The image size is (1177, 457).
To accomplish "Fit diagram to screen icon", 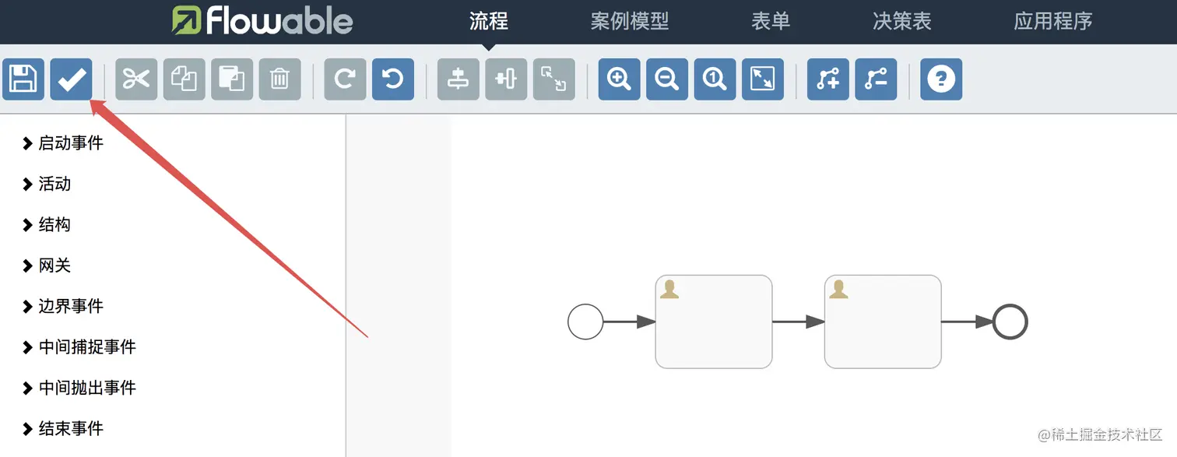I will (x=762, y=79).
